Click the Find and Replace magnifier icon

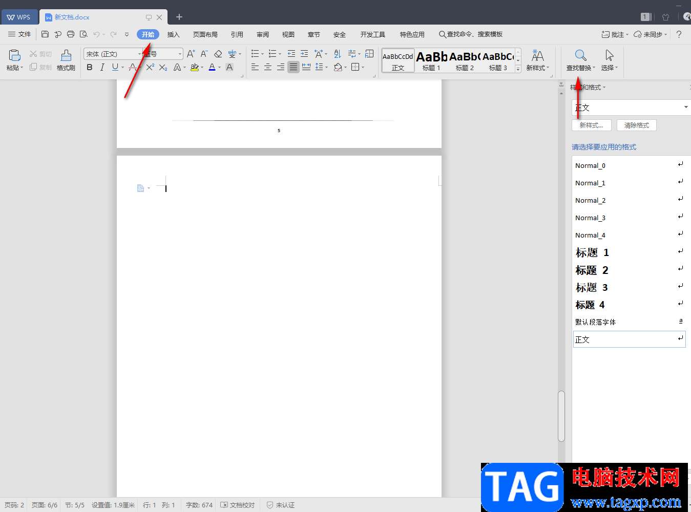580,55
